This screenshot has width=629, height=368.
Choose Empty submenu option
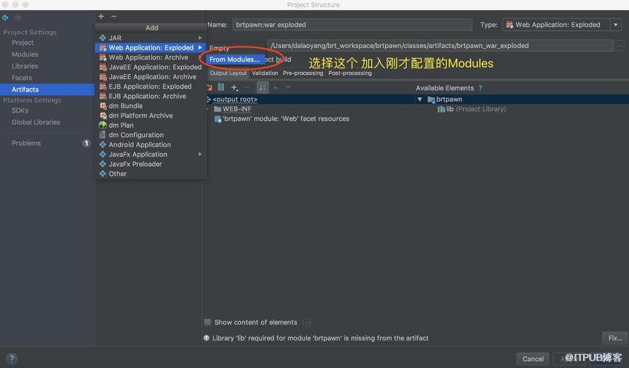219,48
